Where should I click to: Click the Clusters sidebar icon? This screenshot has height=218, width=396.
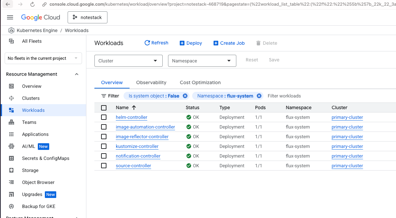11,98
